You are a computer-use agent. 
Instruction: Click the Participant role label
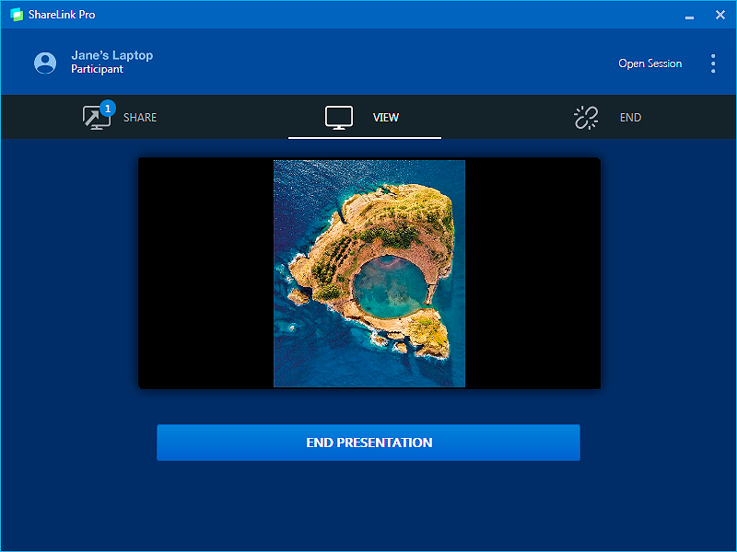[x=98, y=70]
